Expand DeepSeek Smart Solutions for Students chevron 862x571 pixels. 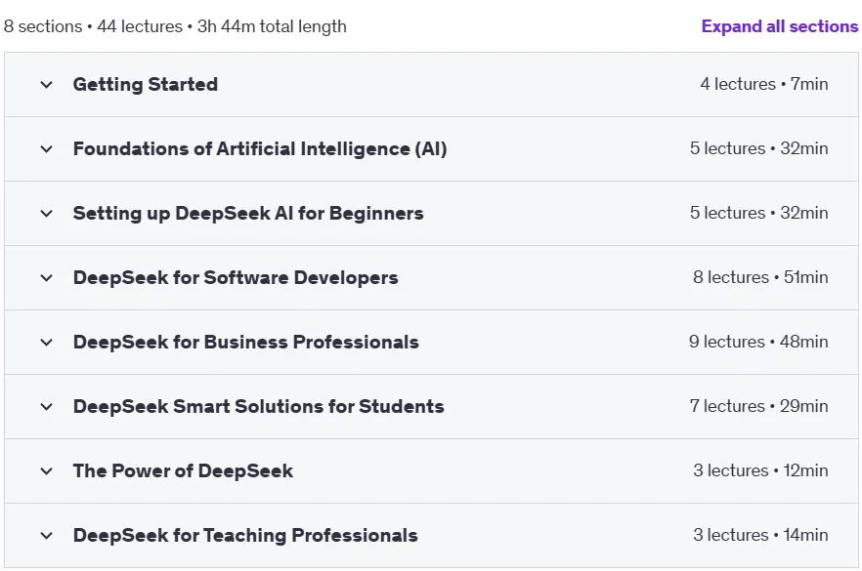(47, 407)
